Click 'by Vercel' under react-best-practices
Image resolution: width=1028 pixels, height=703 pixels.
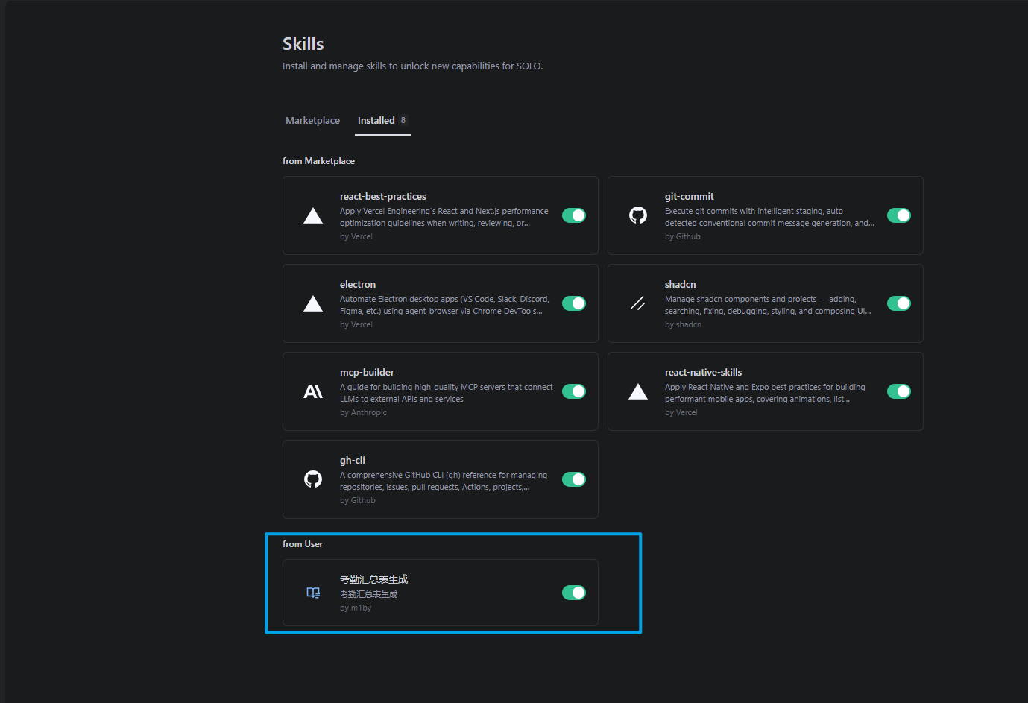click(356, 236)
